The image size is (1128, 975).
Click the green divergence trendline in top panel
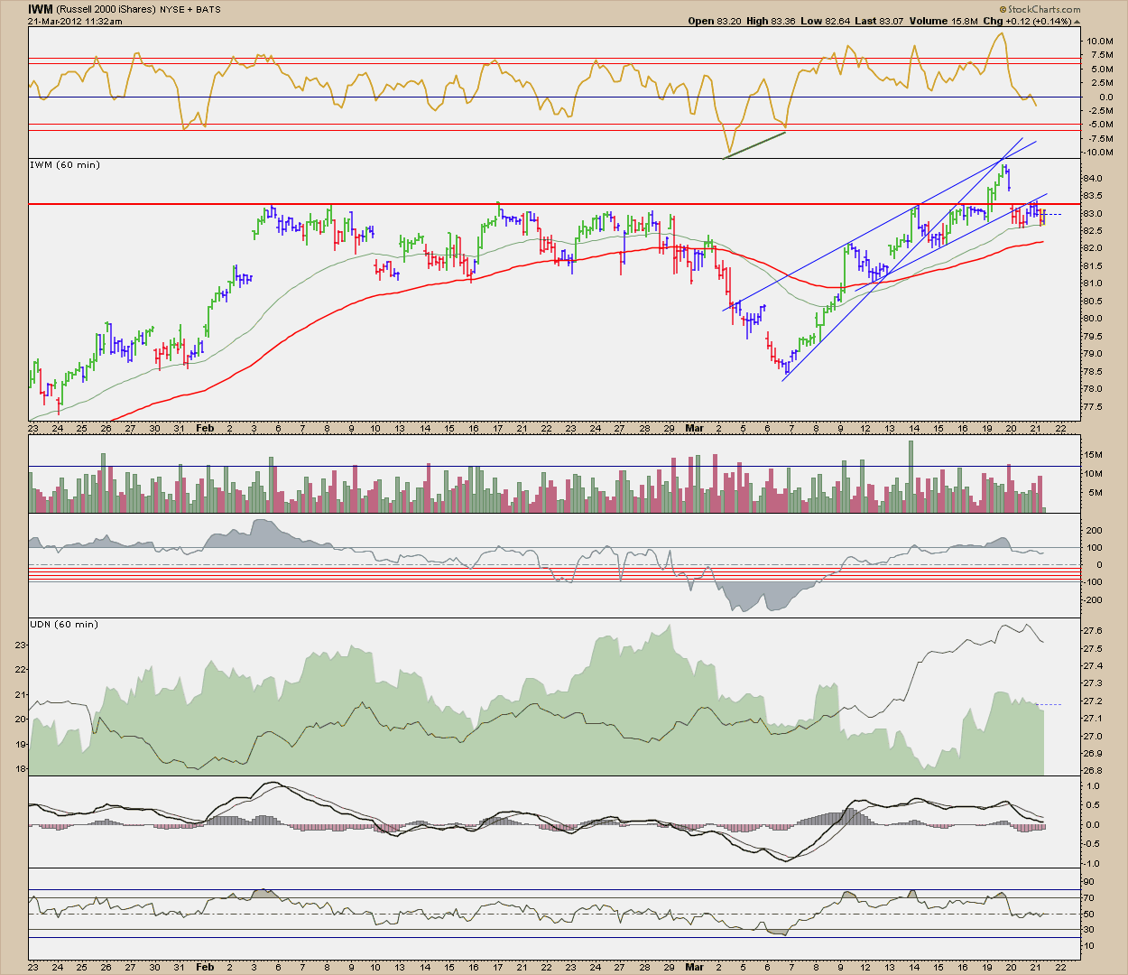point(754,145)
